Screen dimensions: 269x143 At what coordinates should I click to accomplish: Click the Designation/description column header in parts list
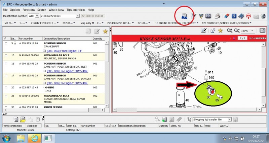(67, 39)
